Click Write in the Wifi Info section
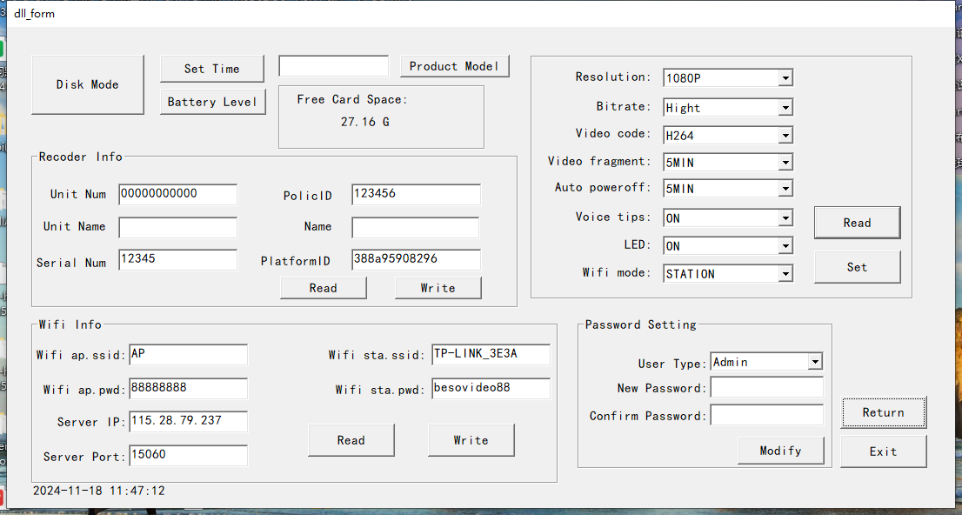 tap(471, 440)
